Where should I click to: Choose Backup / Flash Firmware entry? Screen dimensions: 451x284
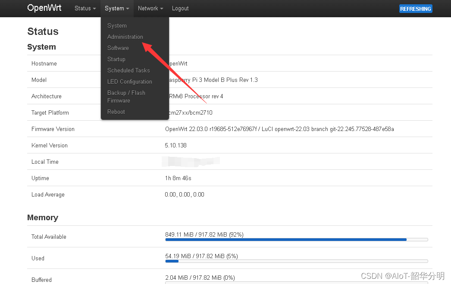coord(126,97)
